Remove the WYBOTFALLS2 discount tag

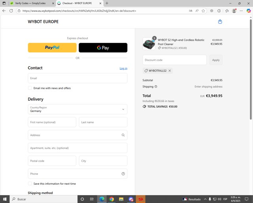point(170,71)
